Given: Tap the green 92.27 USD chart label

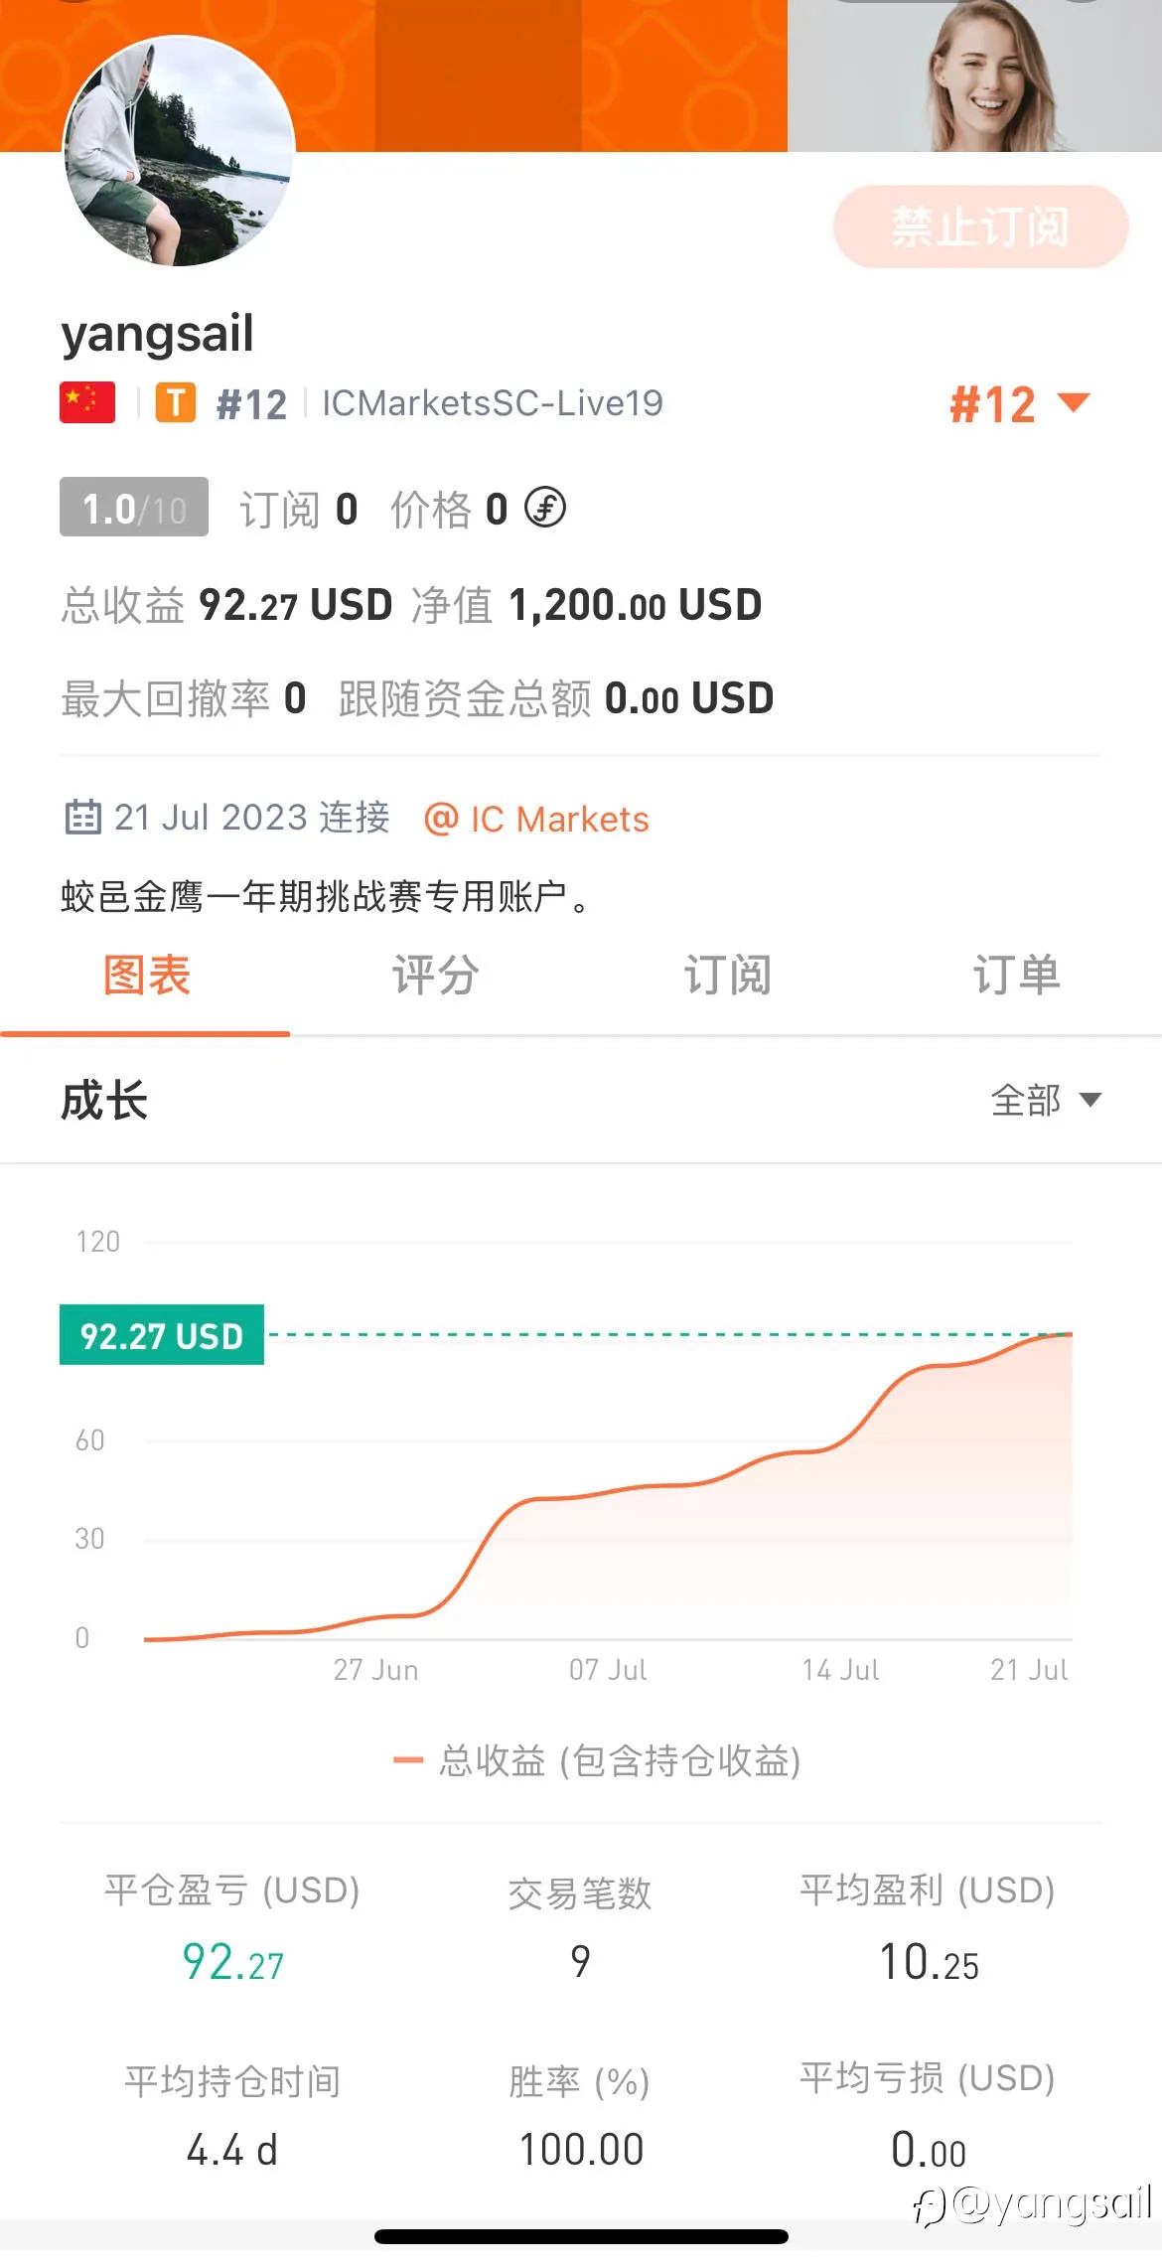Looking at the screenshot, I should tap(162, 1335).
